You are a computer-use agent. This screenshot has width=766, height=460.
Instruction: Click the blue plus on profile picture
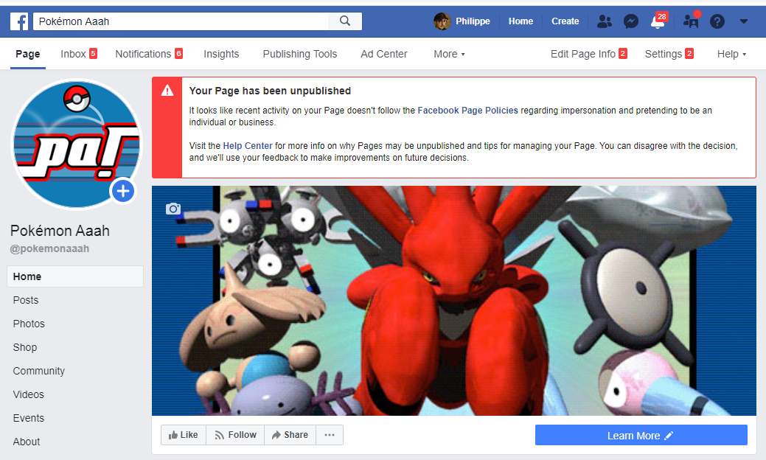coord(123,191)
